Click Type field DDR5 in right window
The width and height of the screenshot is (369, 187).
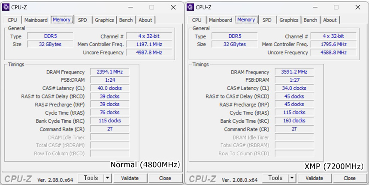tap(235, 36)
